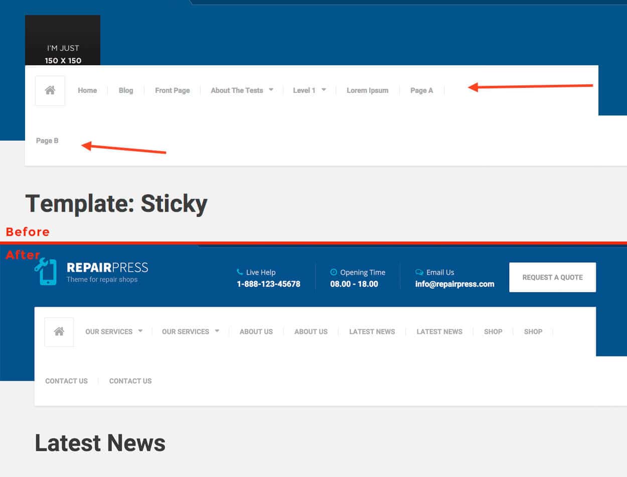The width and height of the screenshot is (627, 477).
Task: Expand the Level 1 menu arrow
Action: coord(324,90)
